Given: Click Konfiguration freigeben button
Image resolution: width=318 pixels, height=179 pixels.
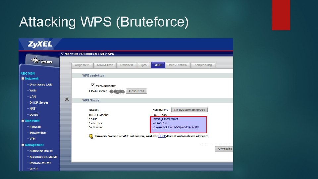Looking at the screenshot, I should pyautogui.click(x=189, y=110).
